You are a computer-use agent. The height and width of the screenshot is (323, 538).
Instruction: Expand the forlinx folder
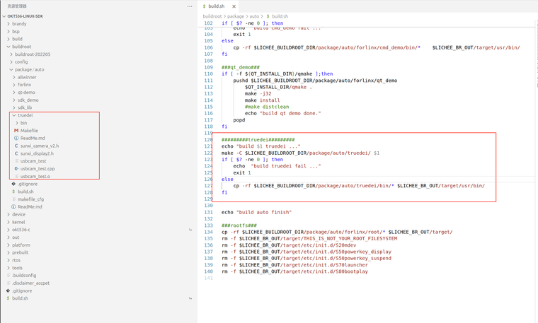tap(22, 85)
